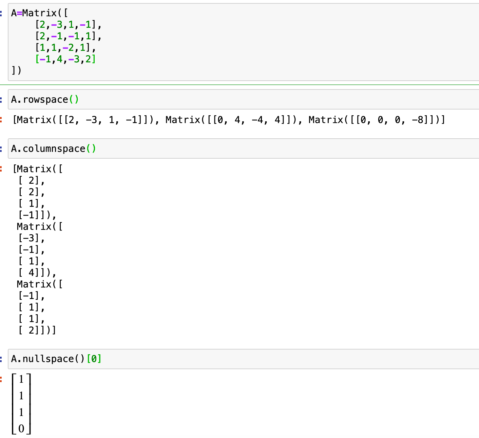Click the A=Matrix definition code cell
Screen dimensions: 479x438
point(243,42)
